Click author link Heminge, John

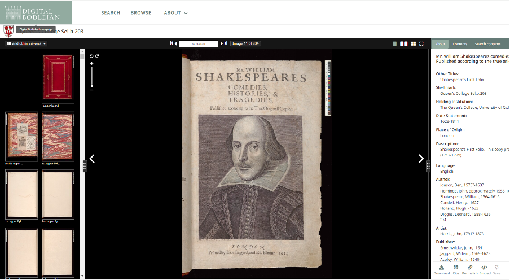(x=474, y=191)
